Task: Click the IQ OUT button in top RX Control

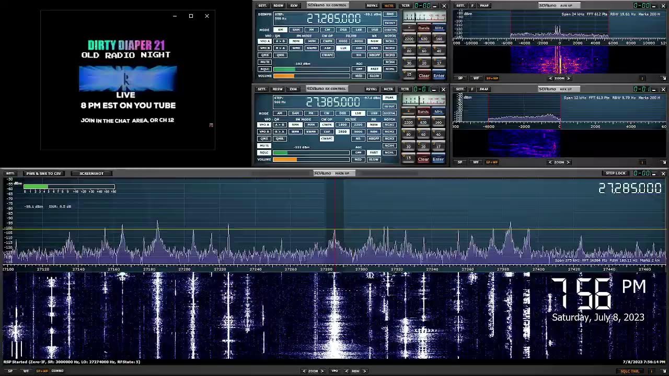Action: (390, 23)
